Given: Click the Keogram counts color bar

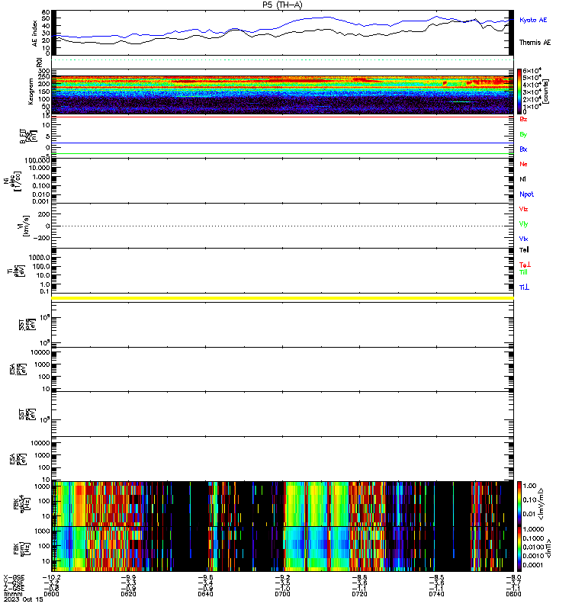Looking at the screenshot, I should 519,91.
